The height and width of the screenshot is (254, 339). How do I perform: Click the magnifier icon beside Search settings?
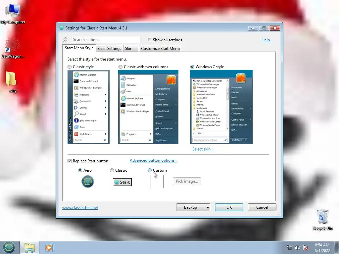65,40
